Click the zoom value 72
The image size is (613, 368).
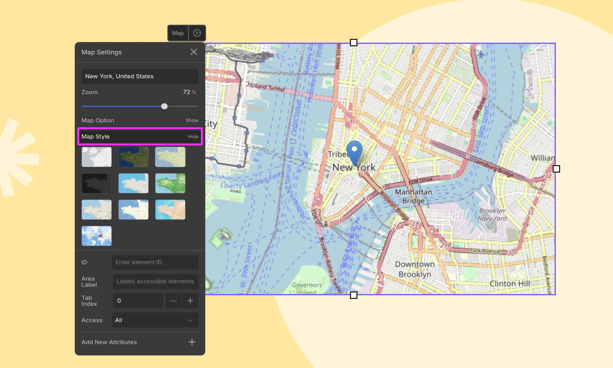187,92
